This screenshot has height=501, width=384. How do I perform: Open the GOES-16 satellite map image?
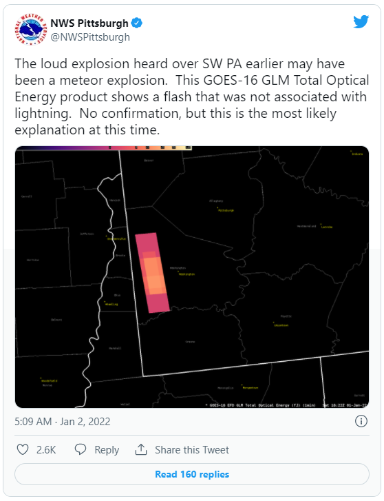coord(192,277)
